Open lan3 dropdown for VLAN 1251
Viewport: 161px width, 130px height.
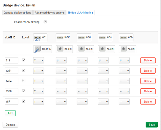pyautogui.click(x=82, y=71)
